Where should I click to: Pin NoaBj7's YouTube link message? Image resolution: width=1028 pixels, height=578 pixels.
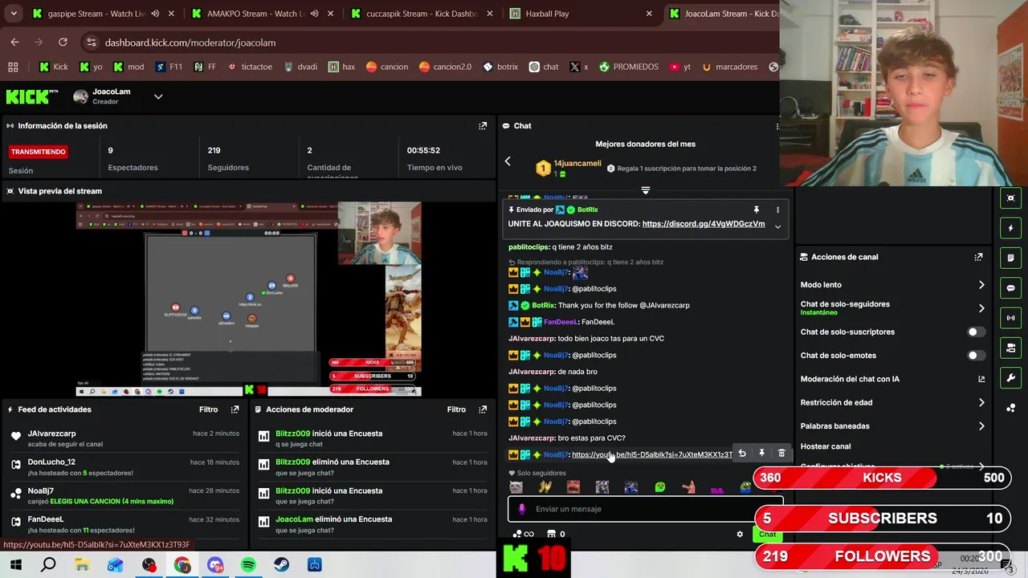[x=761, y=454]
